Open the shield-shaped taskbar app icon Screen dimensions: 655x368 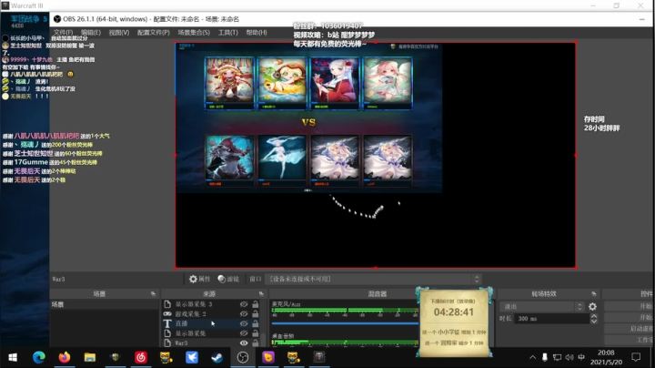(x=116, y=358)
